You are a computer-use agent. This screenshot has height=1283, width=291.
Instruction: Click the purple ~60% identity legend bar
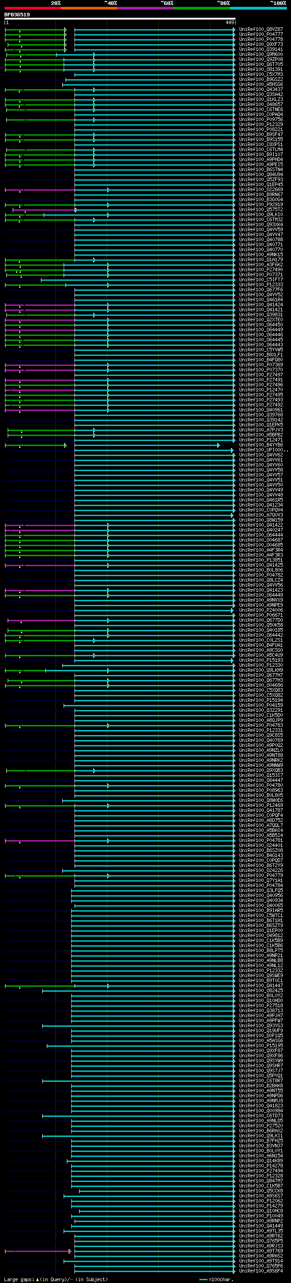pos(145,8)
